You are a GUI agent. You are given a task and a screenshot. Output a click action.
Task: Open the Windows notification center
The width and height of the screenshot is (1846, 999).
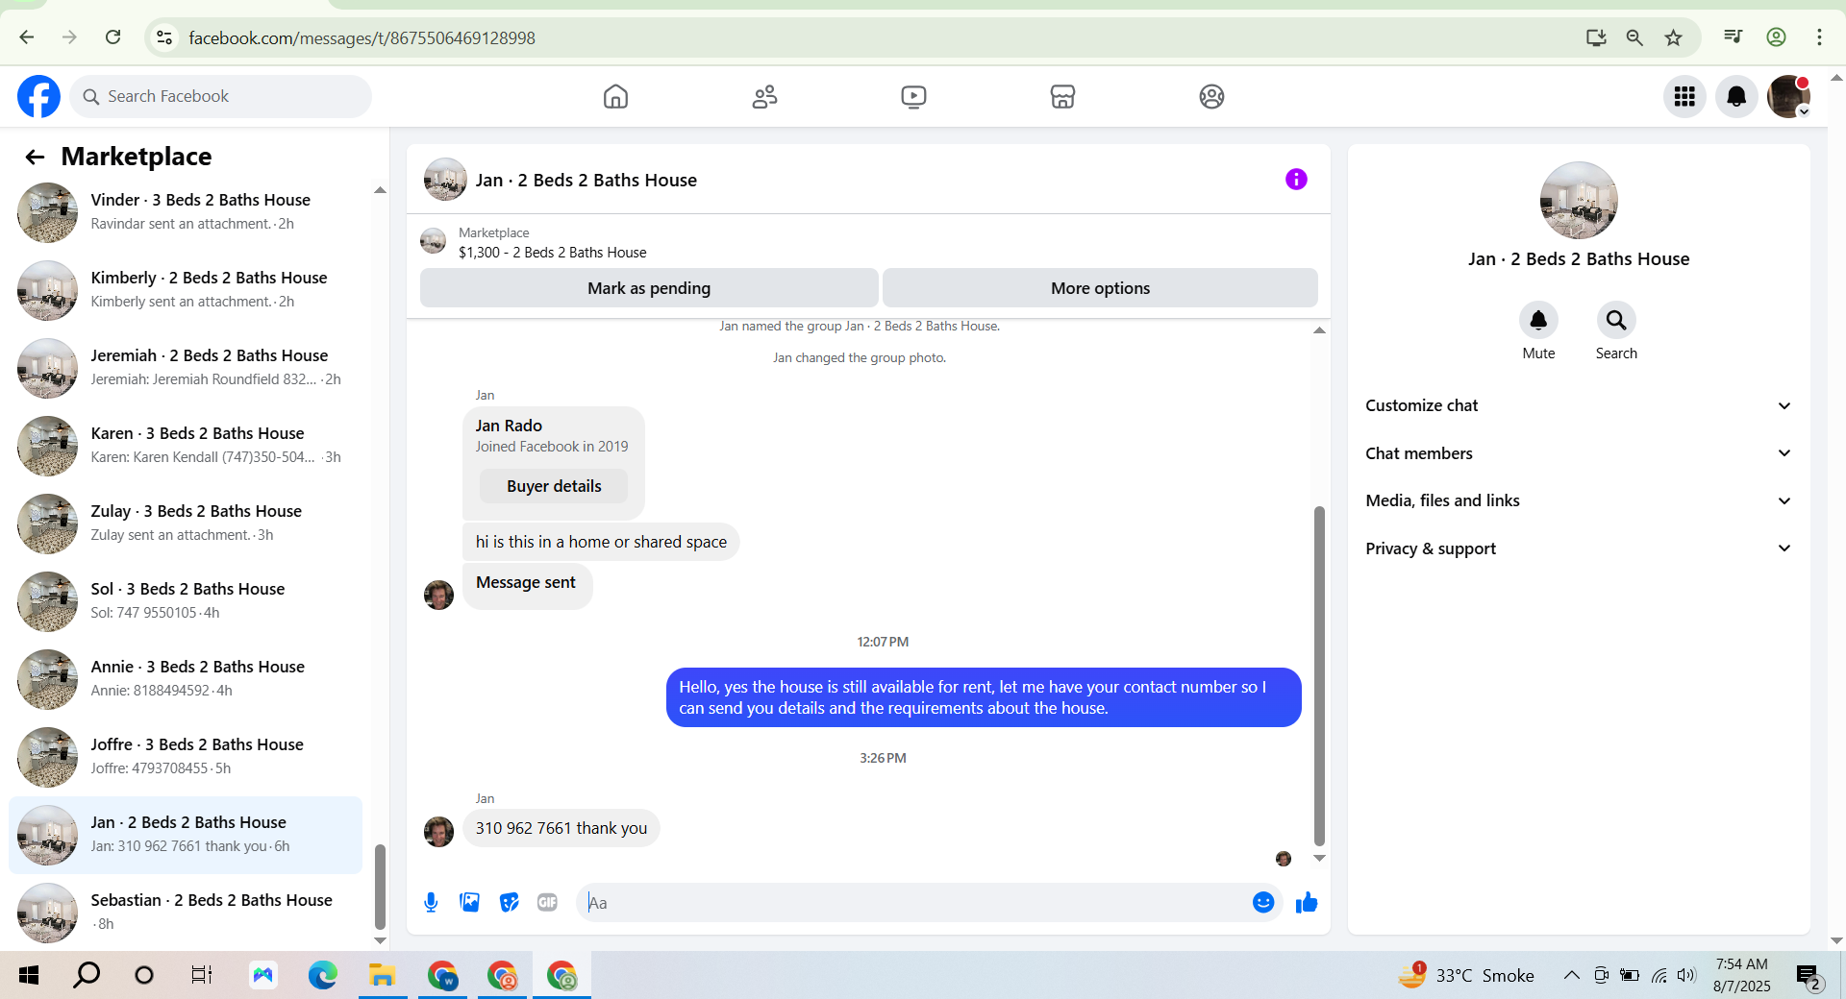[x=1809, y=977]
